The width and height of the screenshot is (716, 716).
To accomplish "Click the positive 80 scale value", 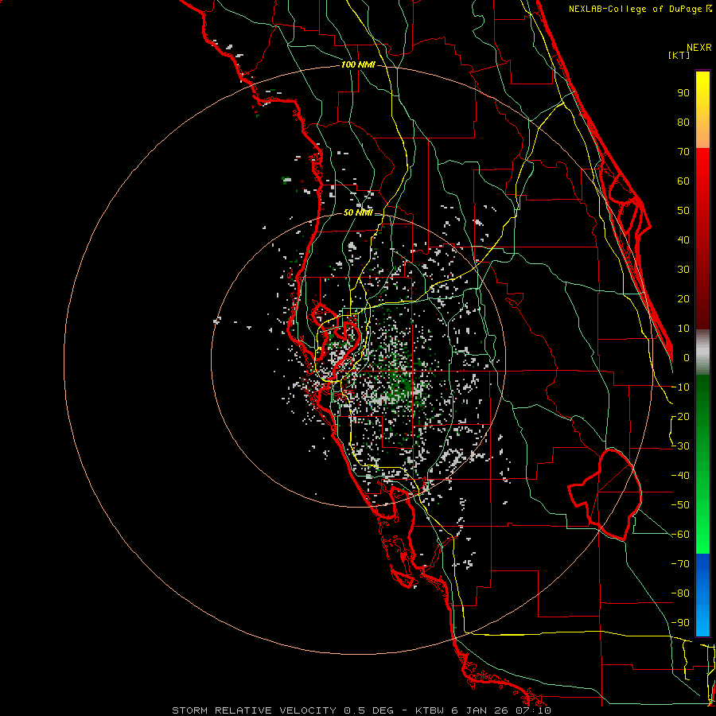I will point(683,123).
